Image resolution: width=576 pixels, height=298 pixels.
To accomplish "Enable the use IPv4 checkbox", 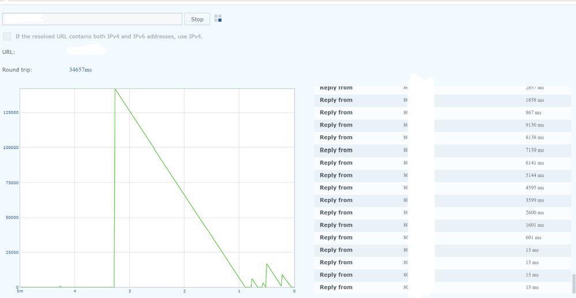I will pyautogui.click(x=7, y=36).
